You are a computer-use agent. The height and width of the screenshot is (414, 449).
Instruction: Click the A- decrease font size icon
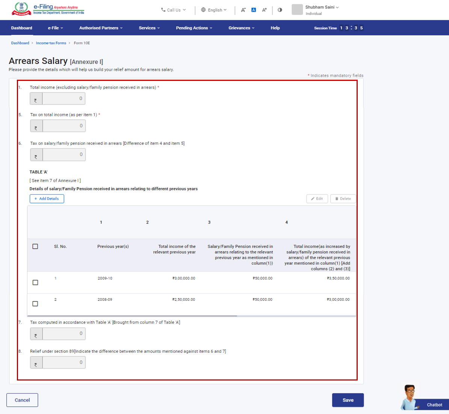(x=243, y=10)
